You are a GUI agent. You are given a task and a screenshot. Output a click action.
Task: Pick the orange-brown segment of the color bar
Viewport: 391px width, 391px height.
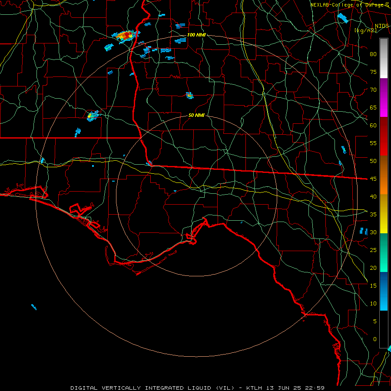tap(384, 175)
